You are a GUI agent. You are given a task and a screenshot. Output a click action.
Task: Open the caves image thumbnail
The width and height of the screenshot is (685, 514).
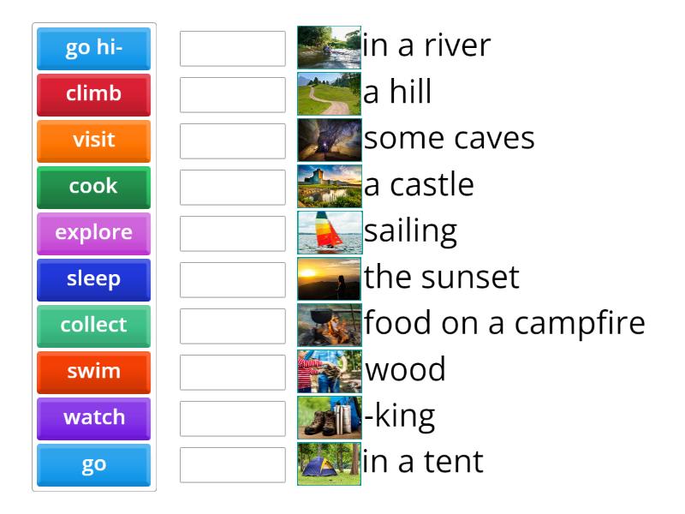click(x=329, y=140)
